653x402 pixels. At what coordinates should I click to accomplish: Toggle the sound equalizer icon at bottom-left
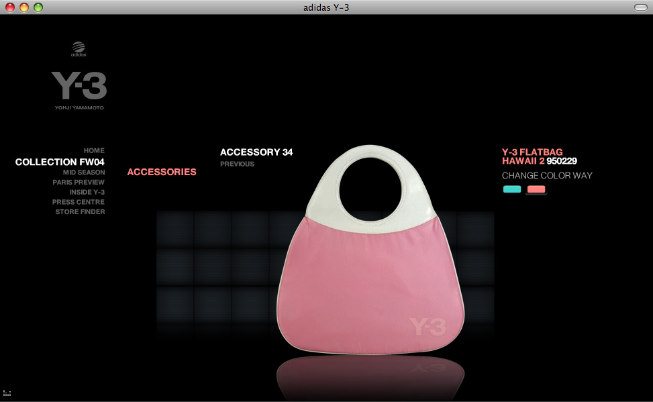click(x=7, y=393)
